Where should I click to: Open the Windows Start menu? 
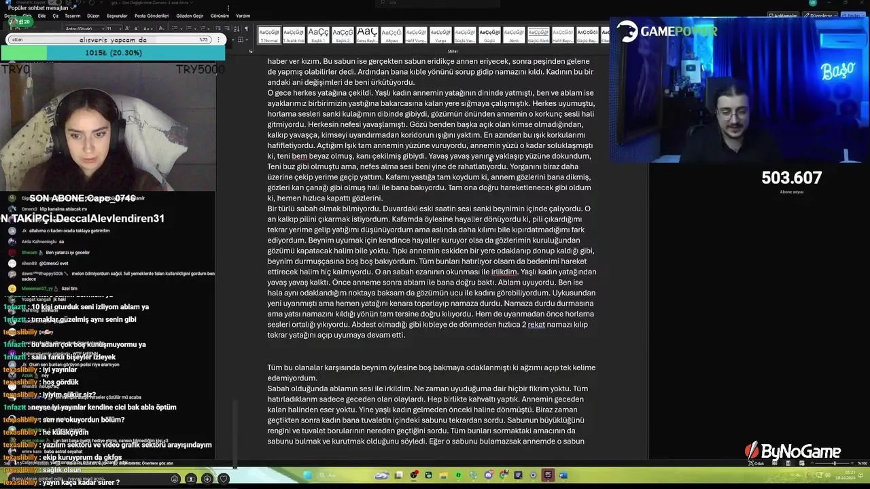tap(307, 475)
